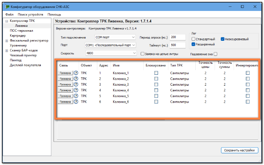The height and width of the screenshot is (165, 264).
Task: Open the Файл menu
Action: click(9, 14)
